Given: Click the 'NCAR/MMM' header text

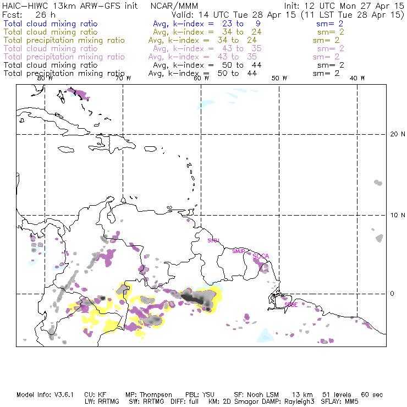Looking at the screenshot, I should tap(174, 6).
